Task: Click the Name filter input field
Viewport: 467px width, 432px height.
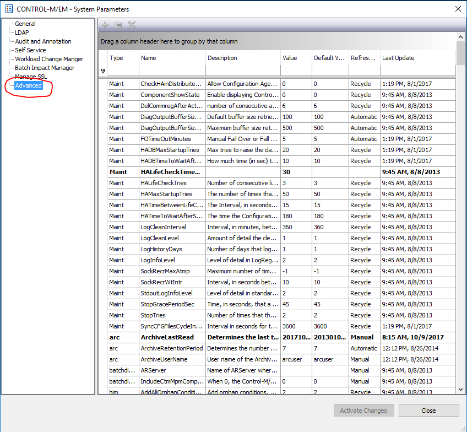Action: tap(172, 71)
